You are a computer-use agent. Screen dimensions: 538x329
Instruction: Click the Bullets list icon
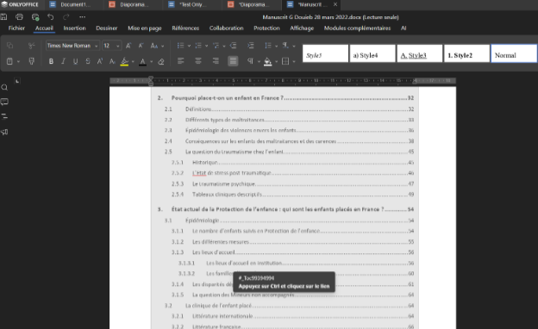click(x=180, y=46)
